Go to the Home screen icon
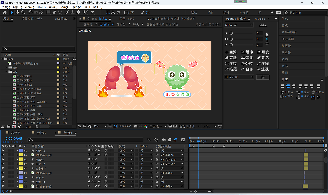 5,12
